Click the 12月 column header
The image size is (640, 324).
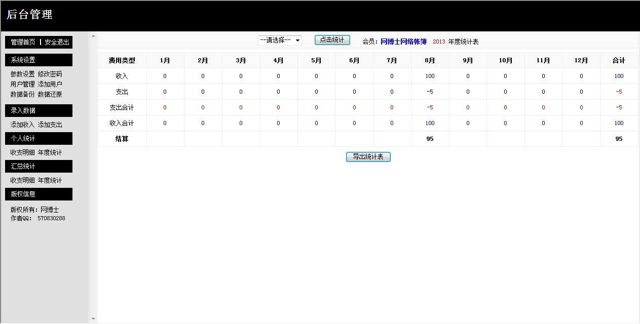tap(581, 60)
